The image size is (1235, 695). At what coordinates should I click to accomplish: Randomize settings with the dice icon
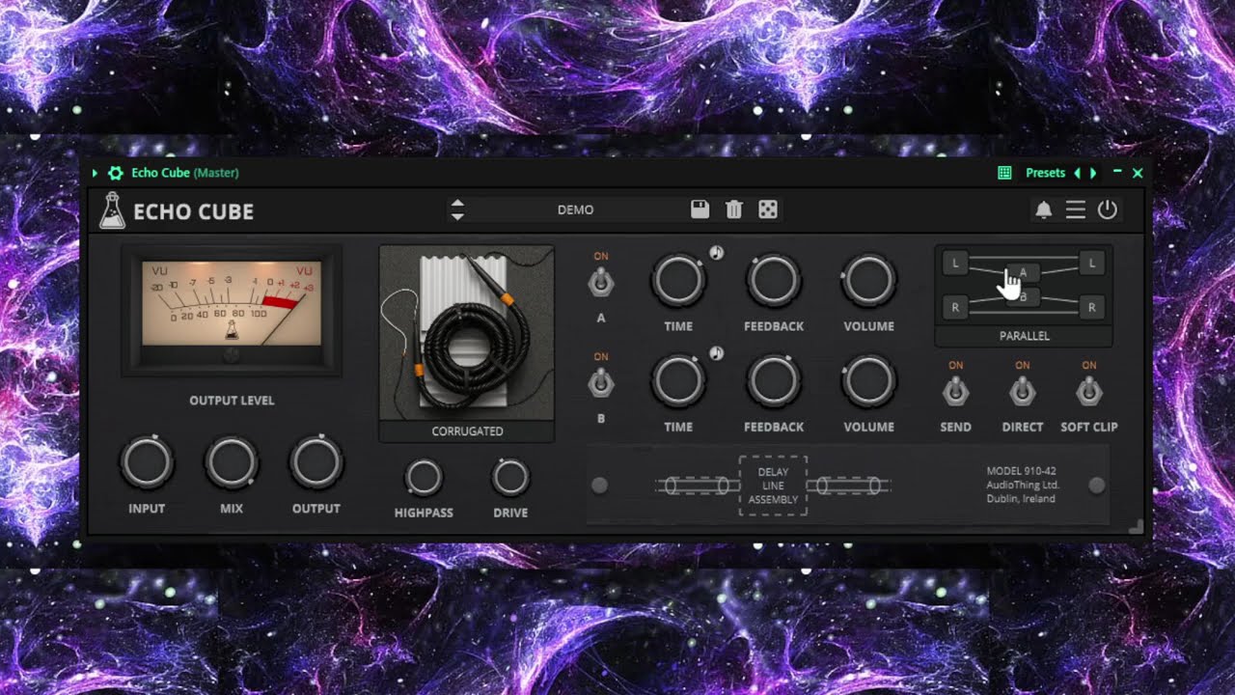click(x=768, y=209)
